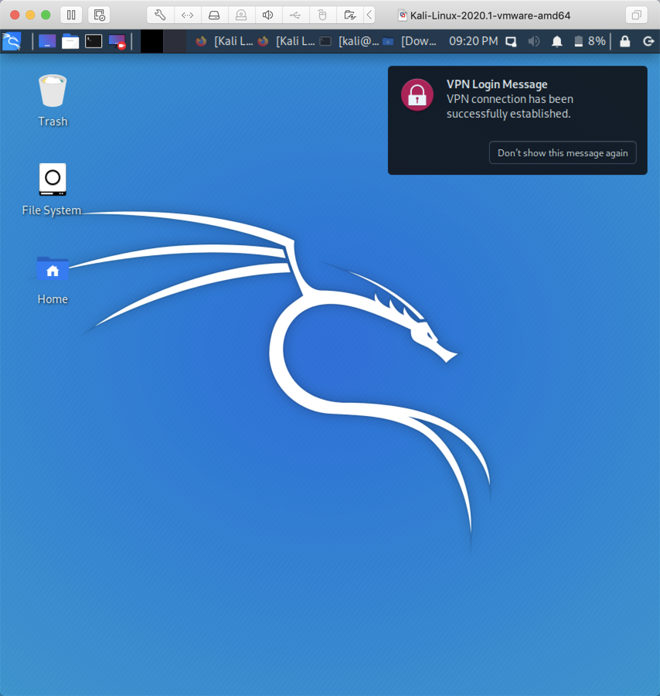Click the Show Desktop panel launcher
660x696 pixels.
pyautogui.click(x=47, y=41)
